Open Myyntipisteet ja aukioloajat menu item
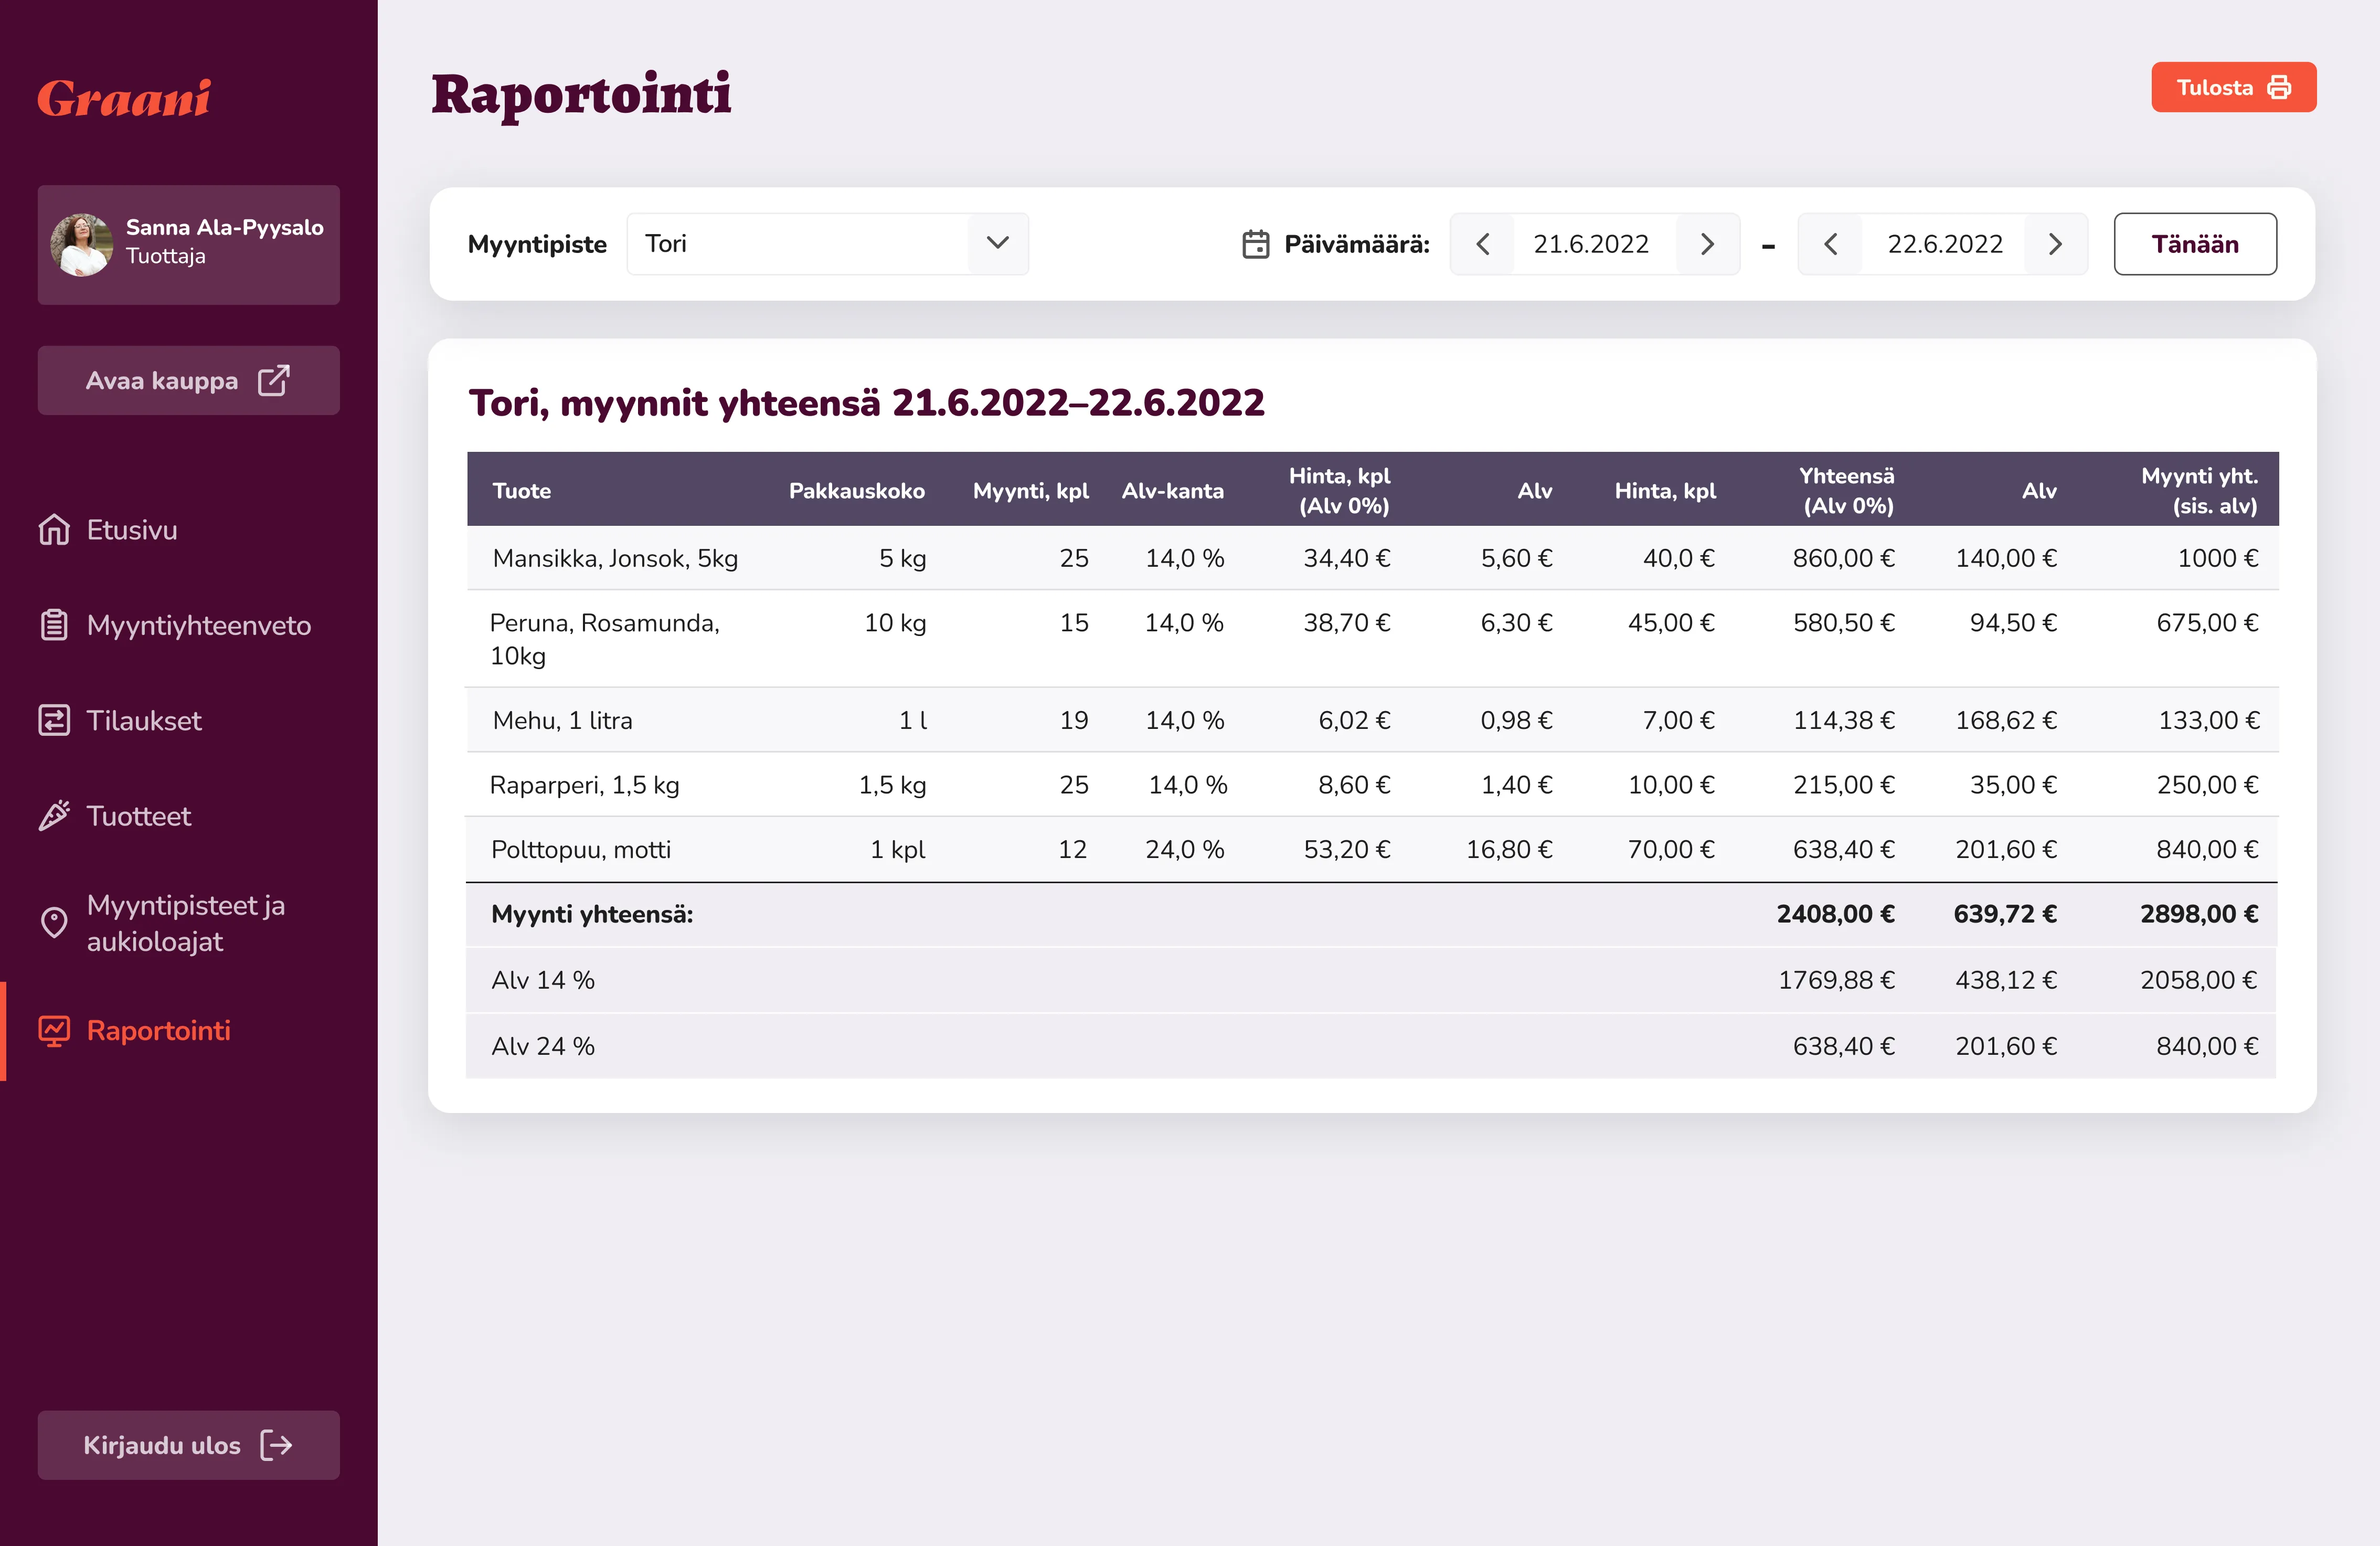Screen dimensions: 2380x1546 (x=186, y=922)
